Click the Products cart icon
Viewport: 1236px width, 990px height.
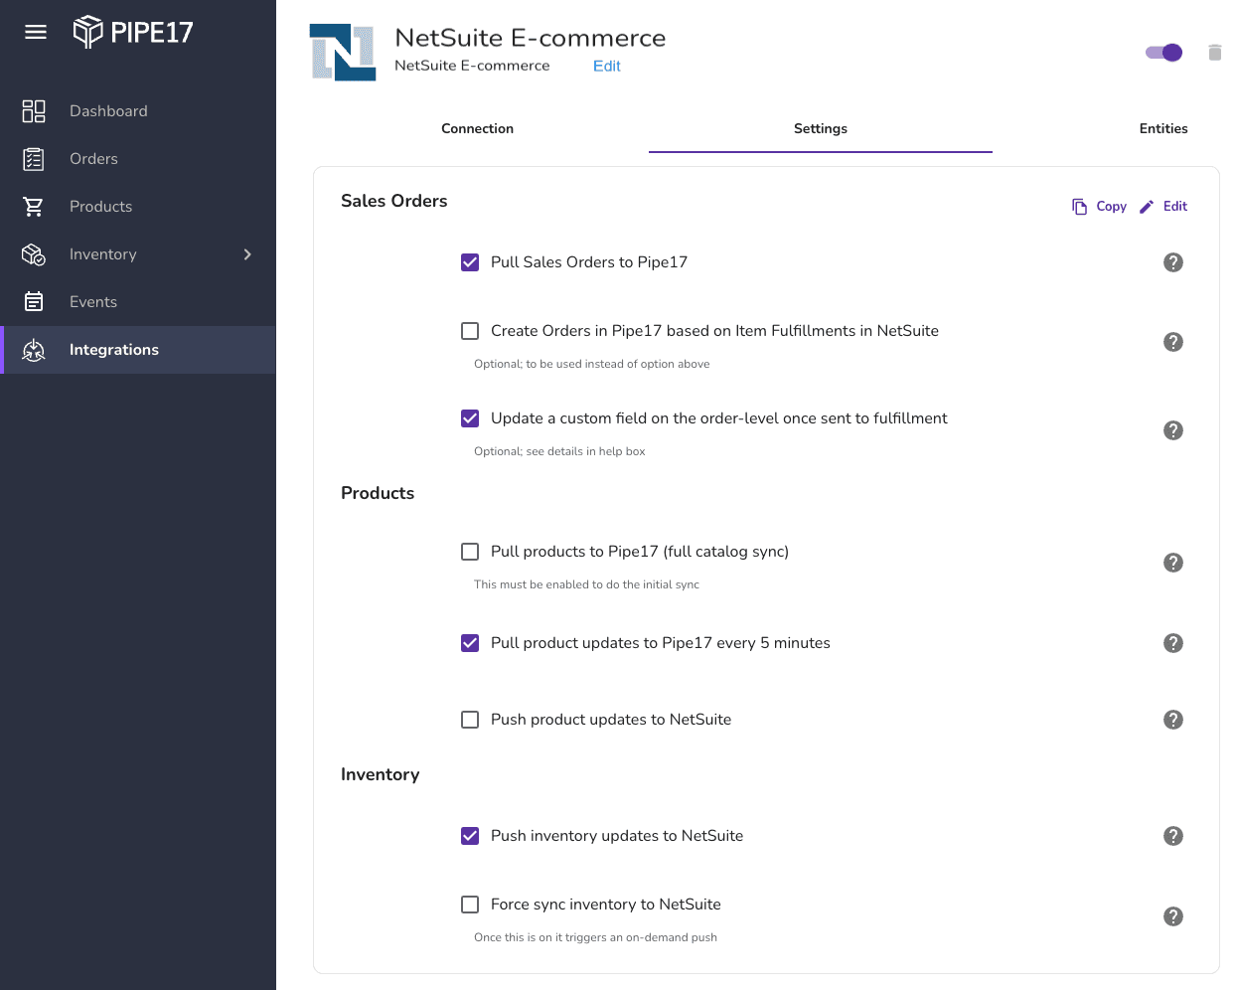[x=34, y=207]
